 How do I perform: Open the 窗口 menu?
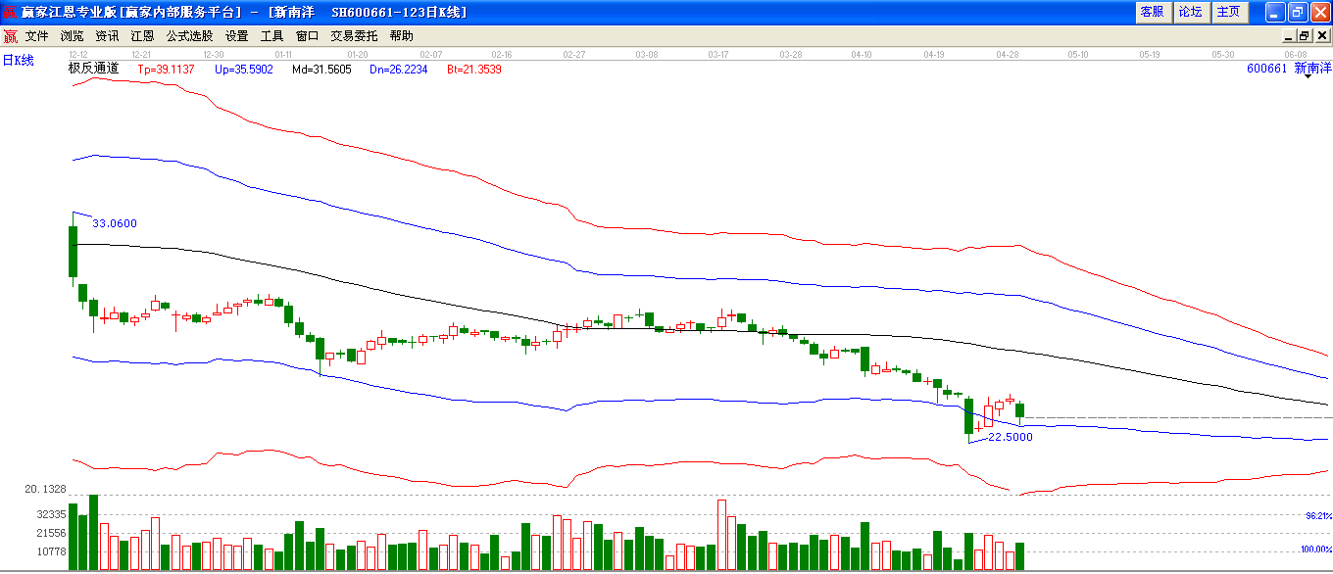pos(307,35)
